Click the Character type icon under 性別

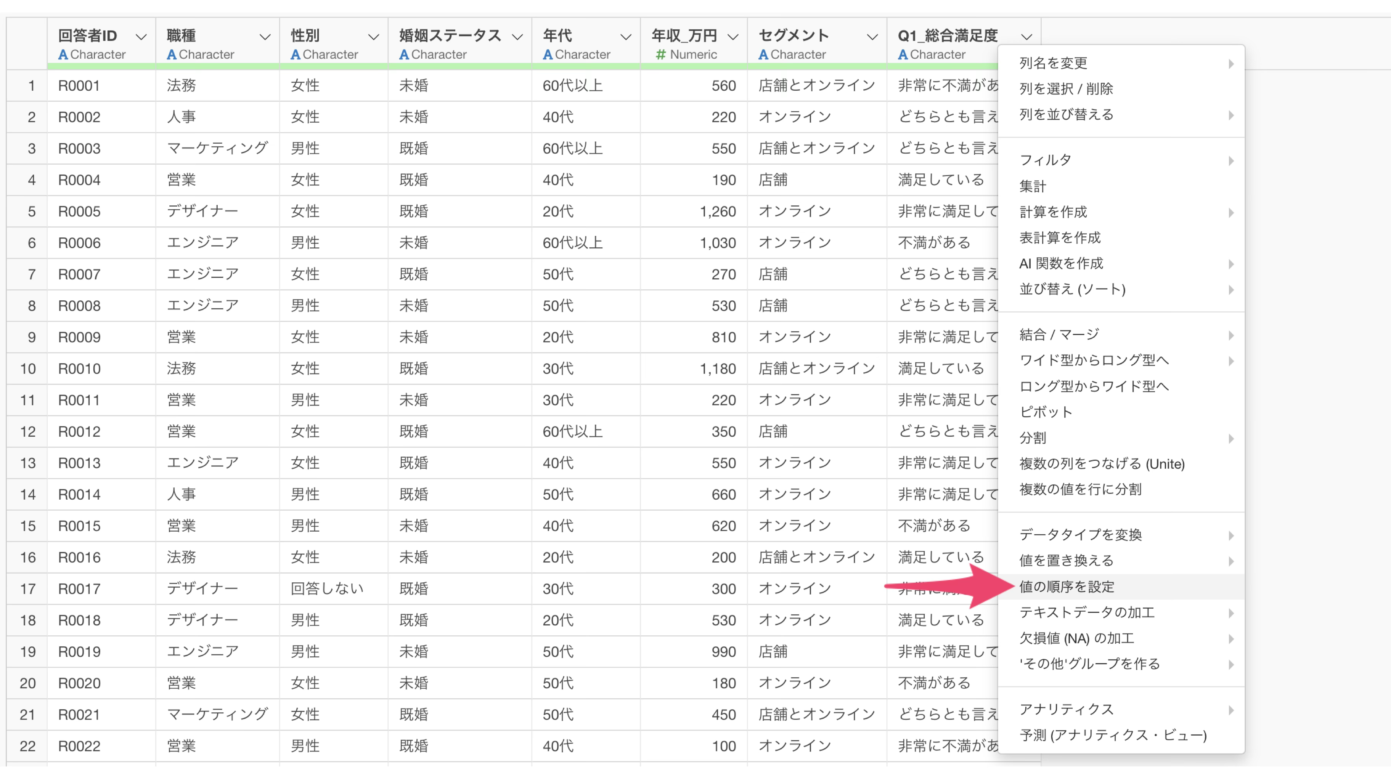point(296,54)
